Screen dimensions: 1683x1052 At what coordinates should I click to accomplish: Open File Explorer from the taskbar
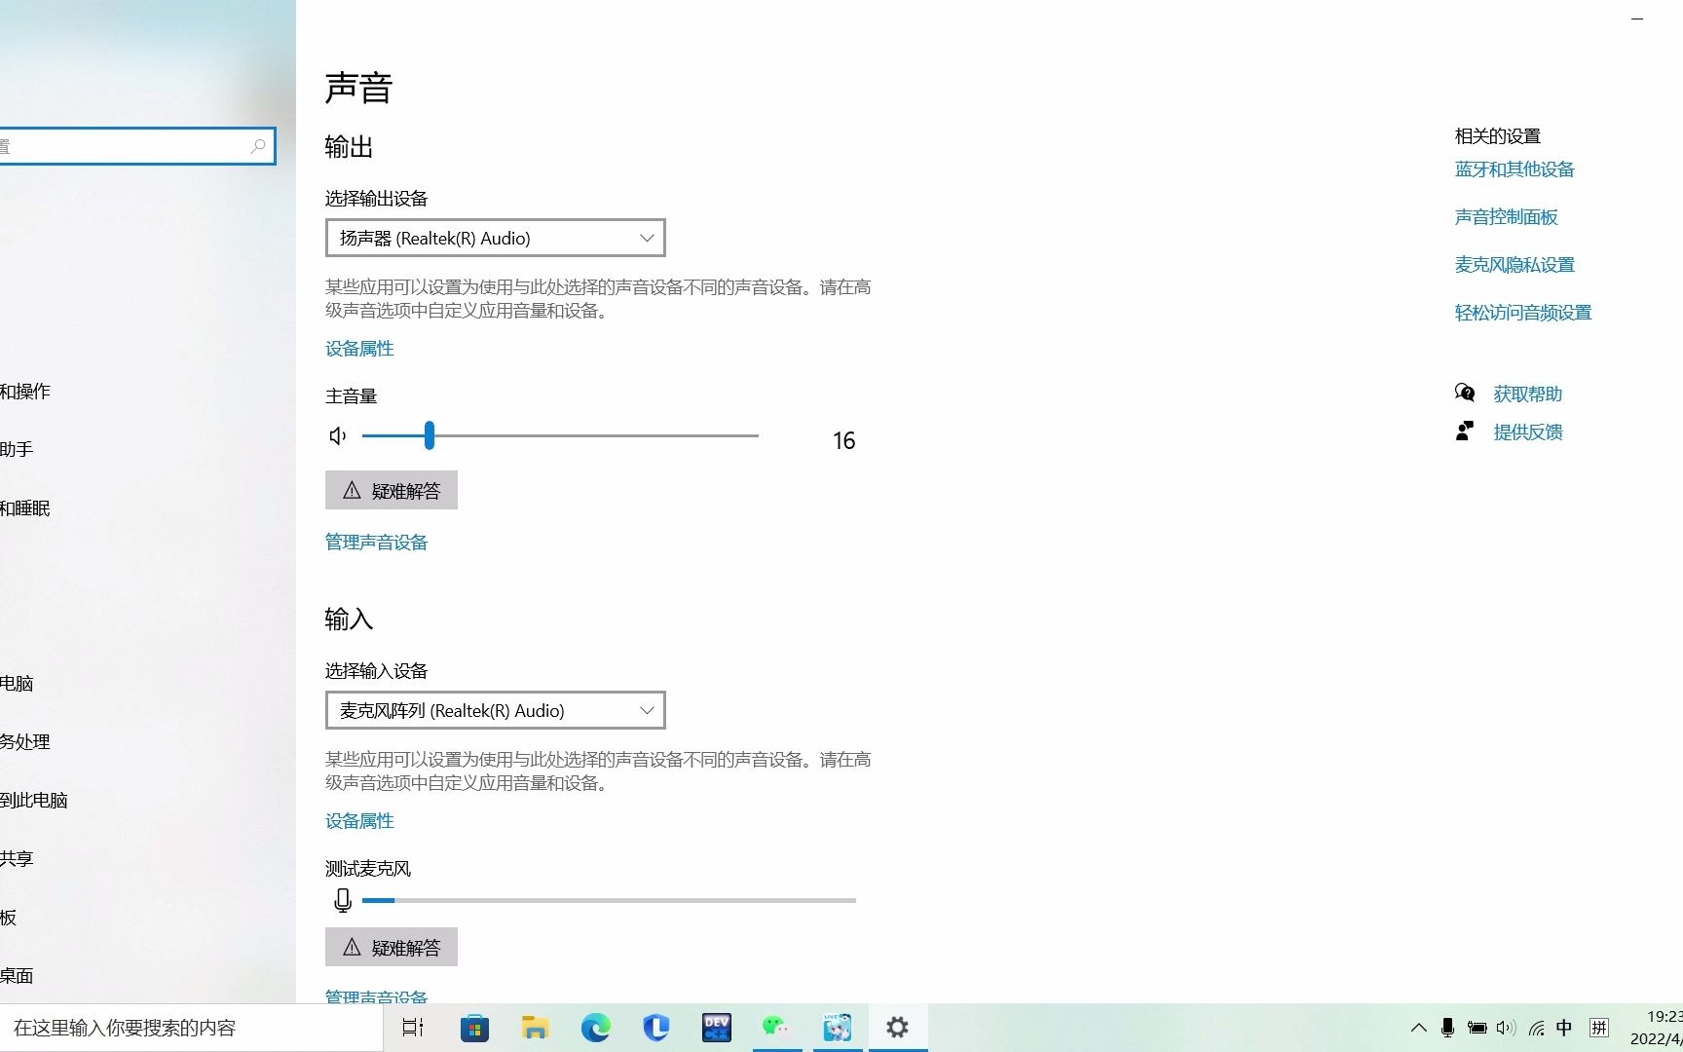click(x=535, y=1028)
